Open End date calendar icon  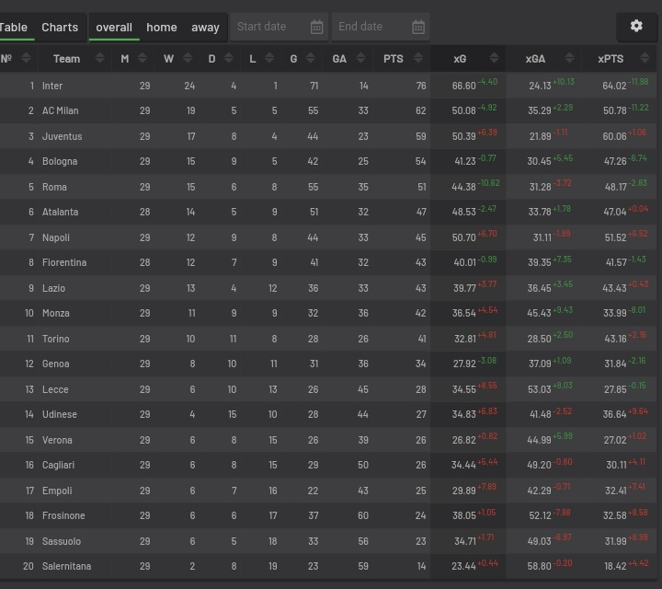[418, 27]
